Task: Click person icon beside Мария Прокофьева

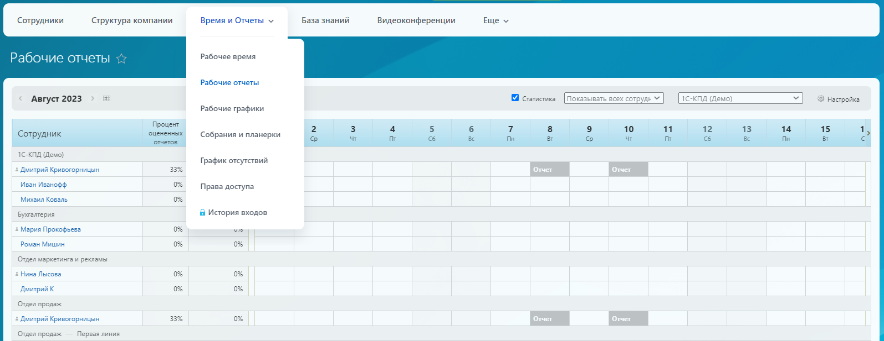Action: (x=17, y=229)
